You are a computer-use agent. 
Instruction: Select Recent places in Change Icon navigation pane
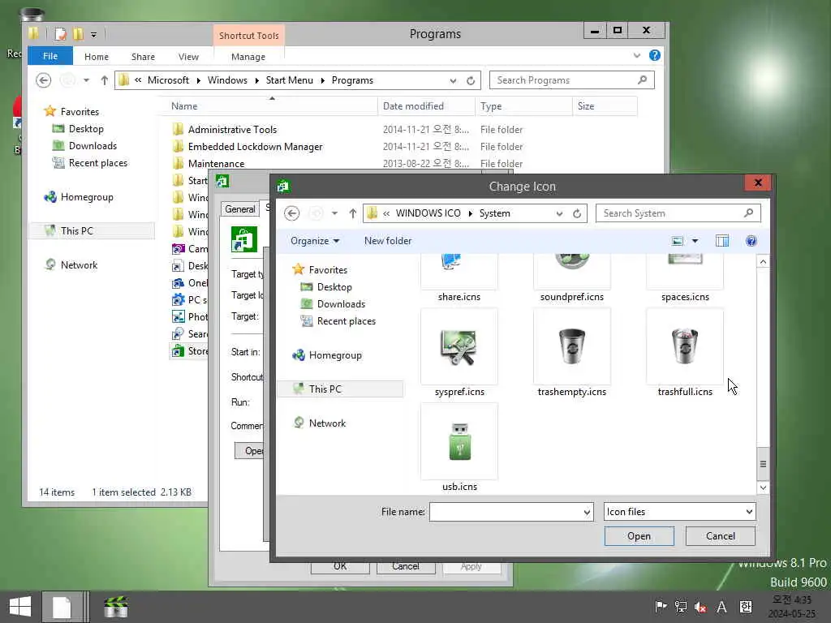pyautogui.click(x=346, y=321)
